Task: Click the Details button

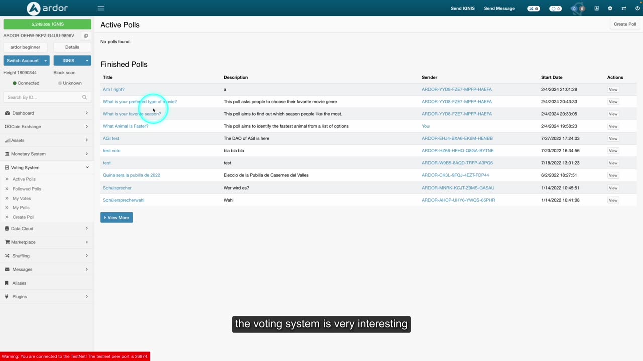Action: click(72, 47)
